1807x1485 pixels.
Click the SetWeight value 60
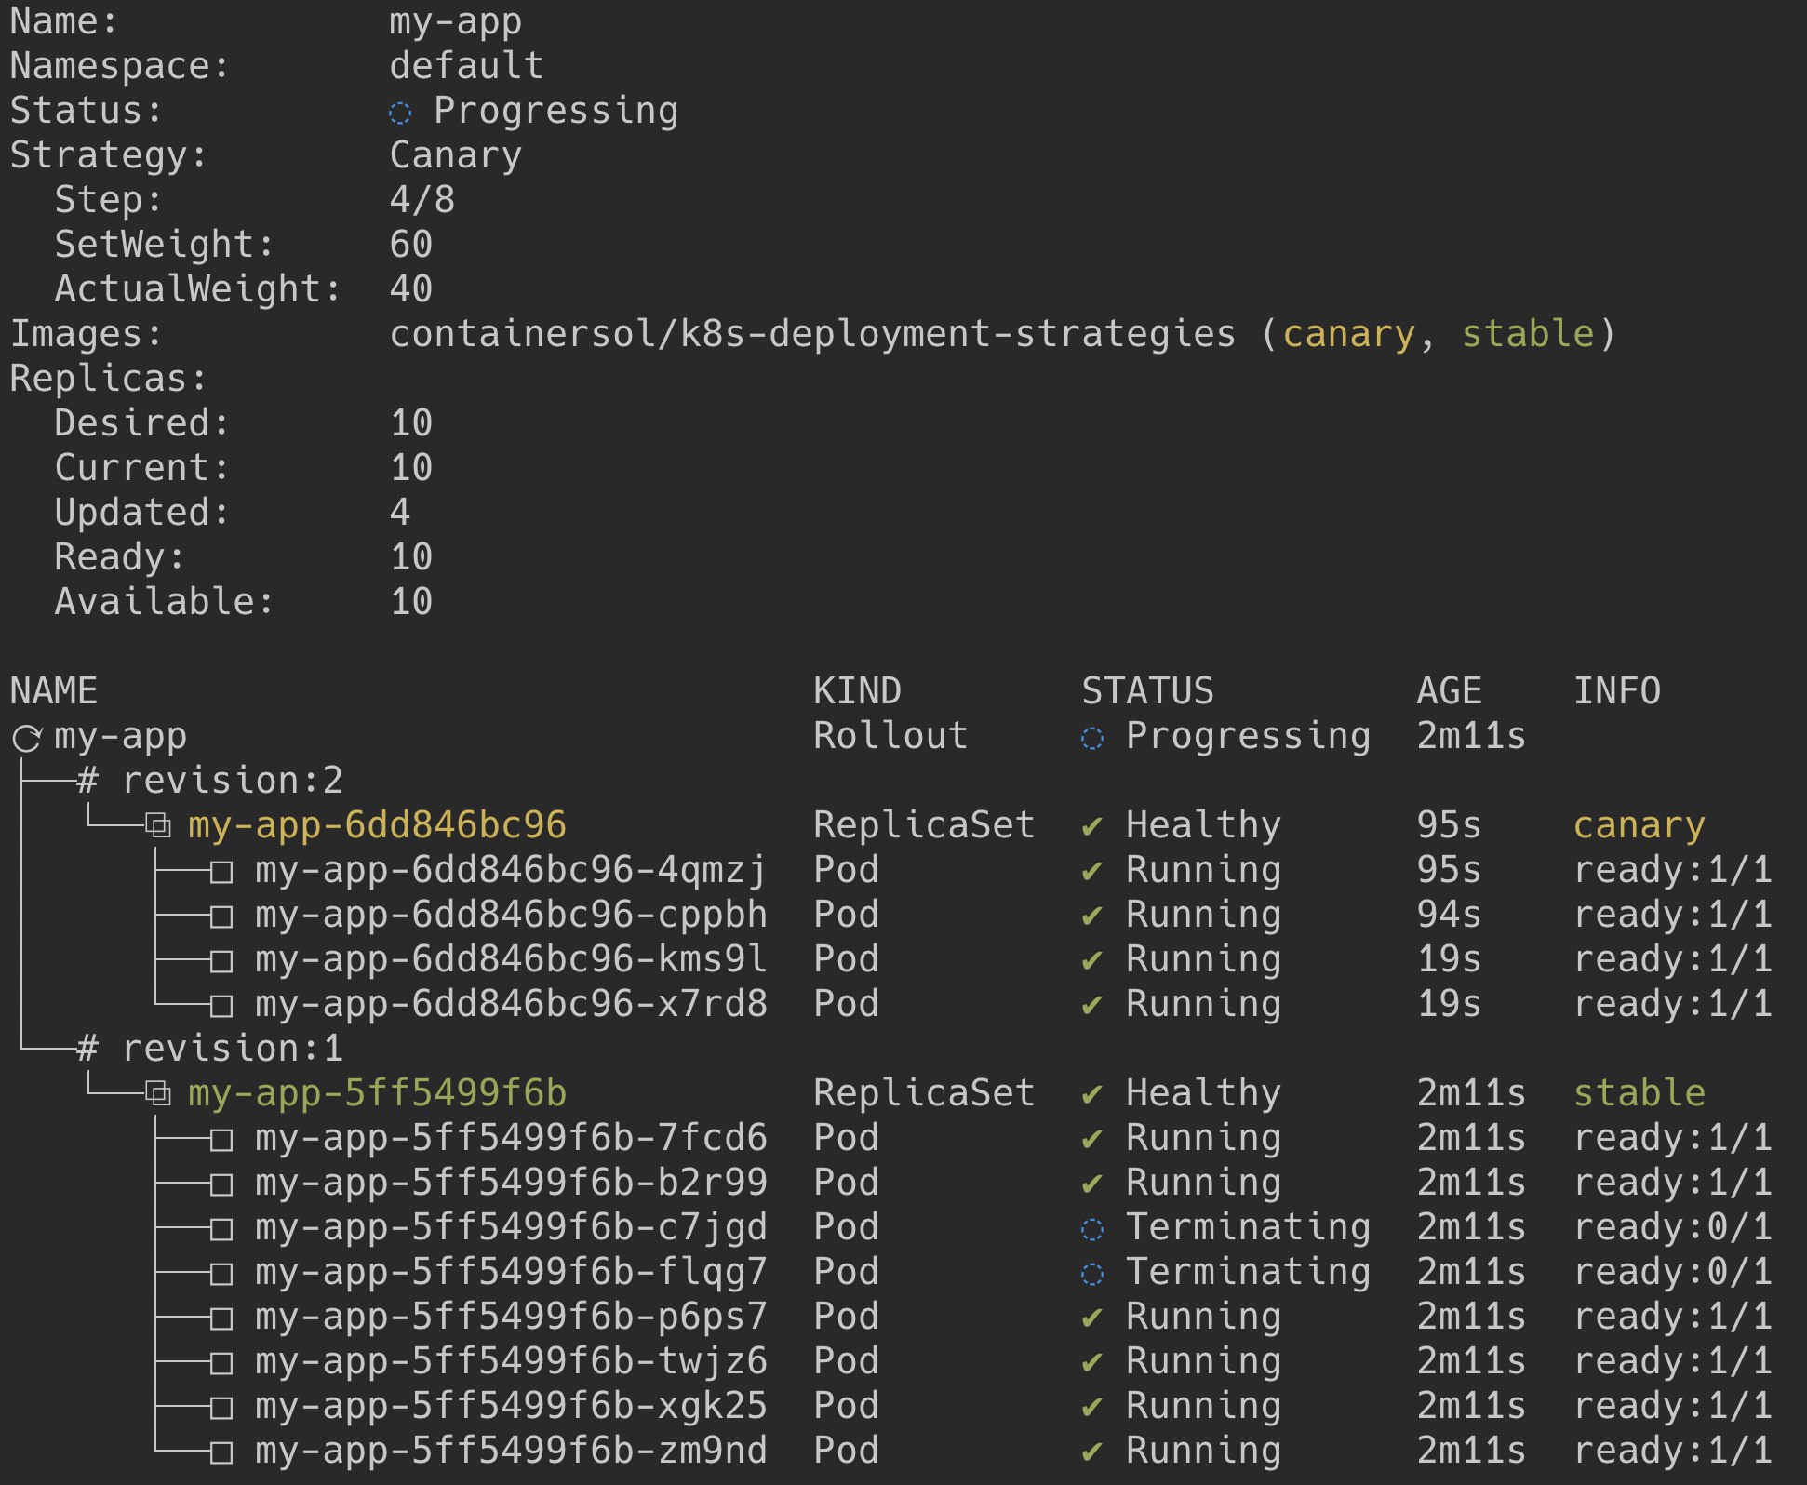411,245
